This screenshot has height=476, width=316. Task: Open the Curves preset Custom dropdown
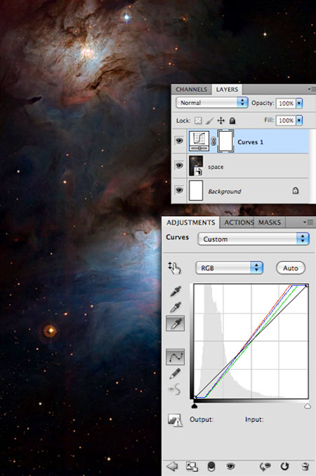(x=254, y=239)
